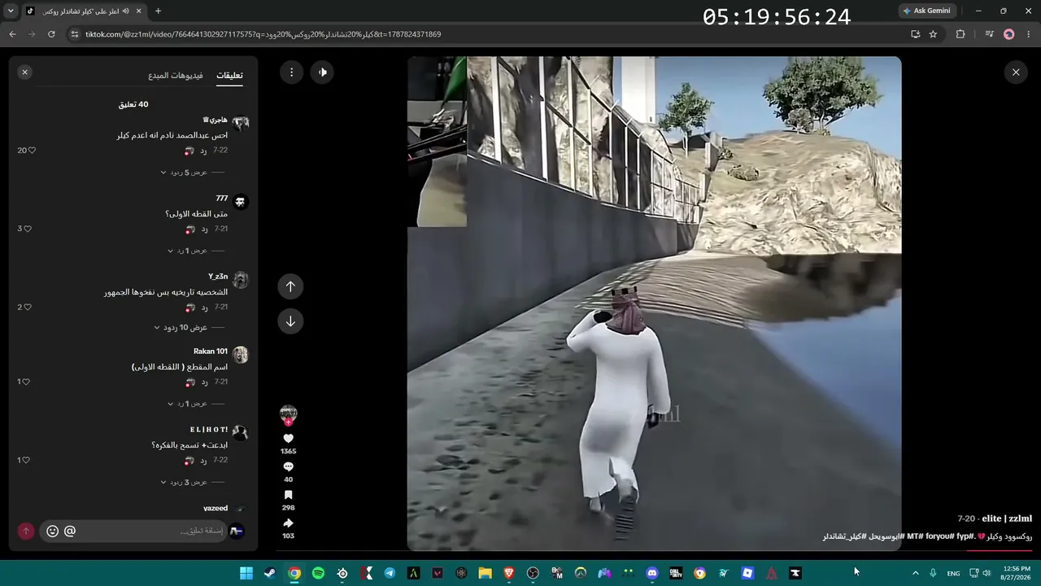The width and height of the screenshot is (1041, 586).
Task: Pause the playing TikTok video
Action: [x=654, y=303]
